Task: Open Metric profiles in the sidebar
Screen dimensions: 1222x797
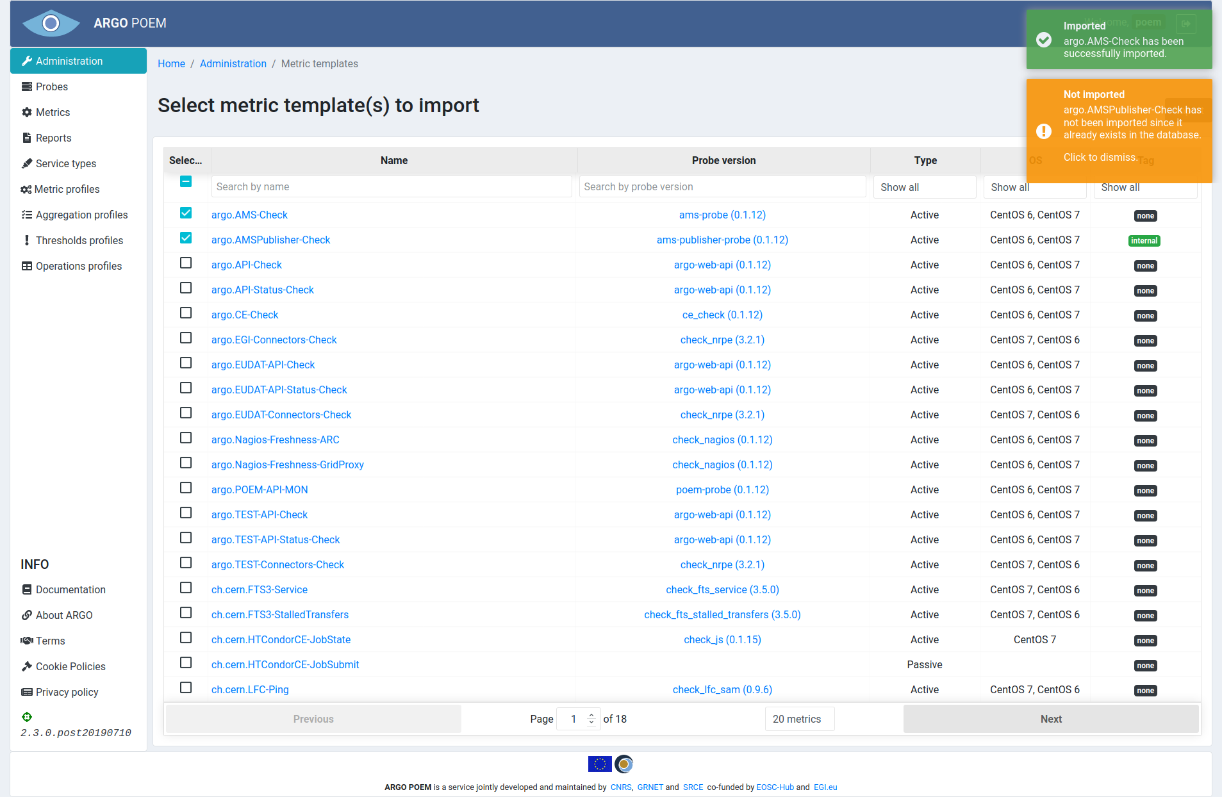Action: coord(67,189)
